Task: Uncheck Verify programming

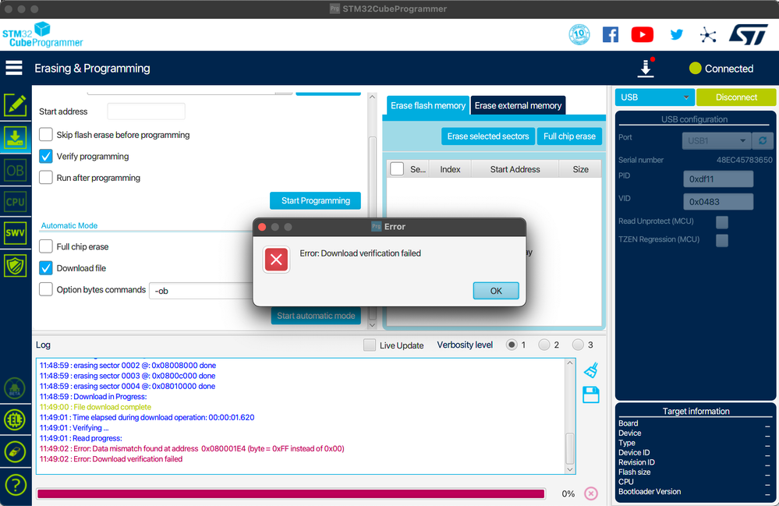Action: [x=46, y=156]
